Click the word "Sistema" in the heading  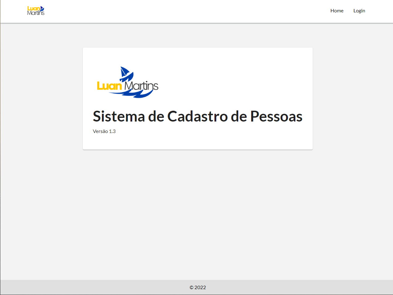(119, 117)
